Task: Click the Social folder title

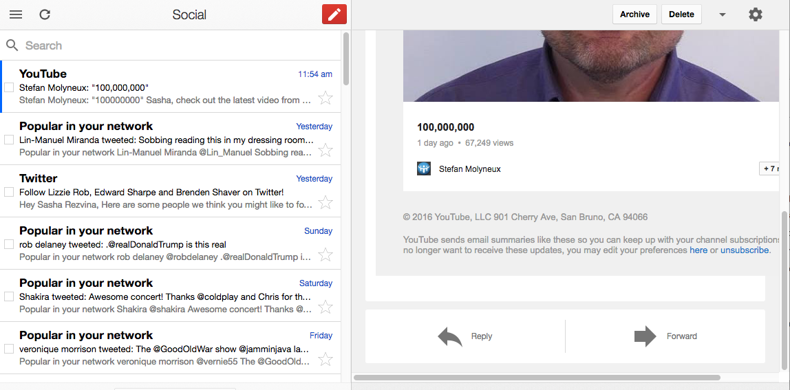Action: tap(189, 14)
